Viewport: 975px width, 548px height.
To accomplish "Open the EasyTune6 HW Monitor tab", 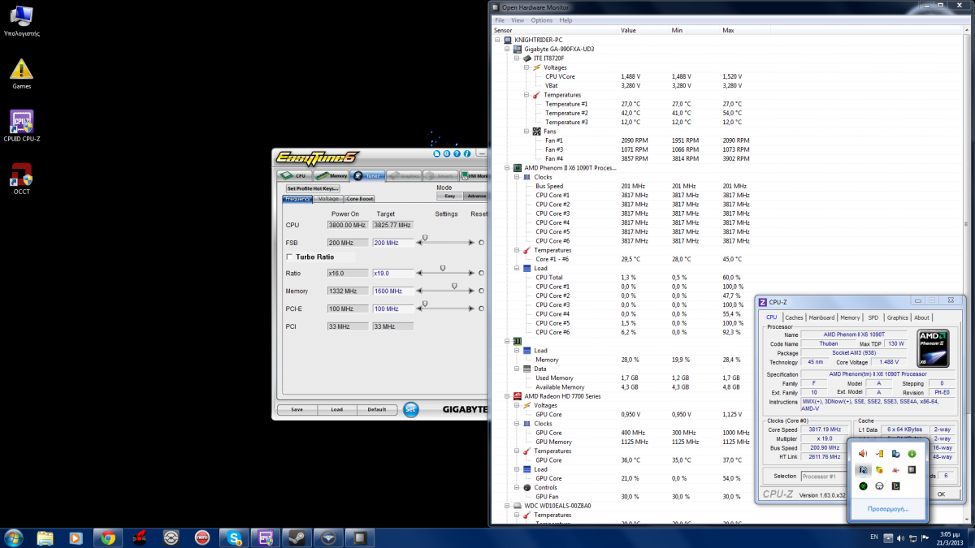I will point(474,175).
